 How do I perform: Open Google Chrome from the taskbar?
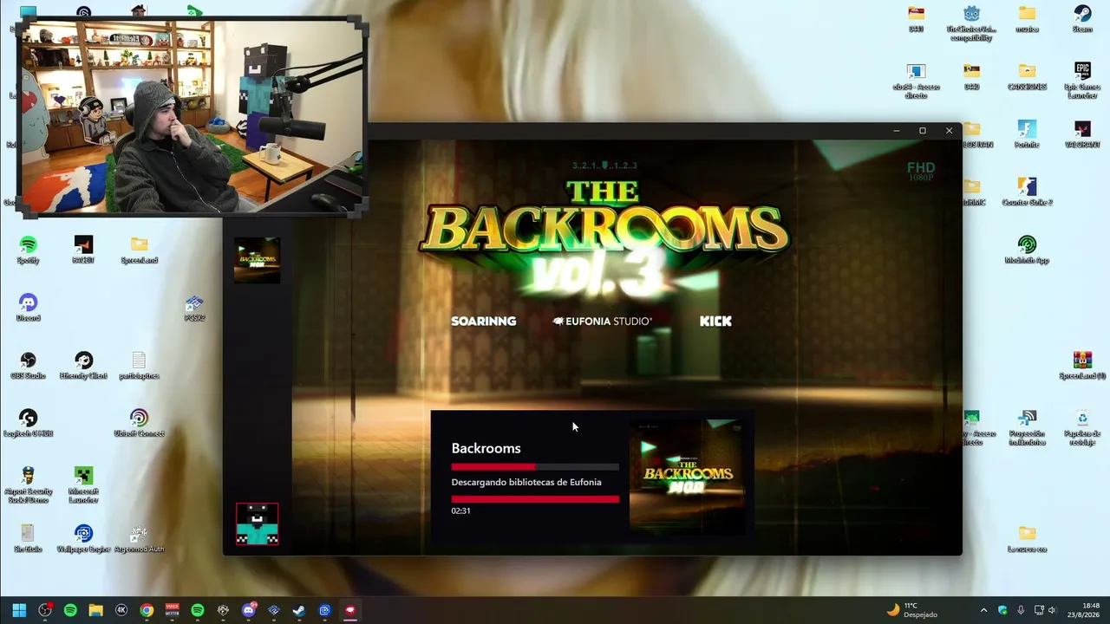(147, 610)
